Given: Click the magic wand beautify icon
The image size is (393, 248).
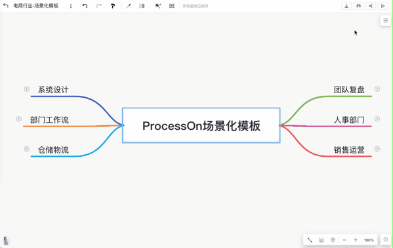Looking at the screenshot, I should tap(157, 6).
